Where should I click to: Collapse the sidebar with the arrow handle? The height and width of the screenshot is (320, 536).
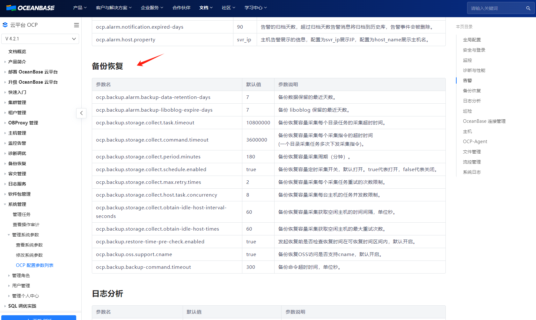[x=81, y=113]
